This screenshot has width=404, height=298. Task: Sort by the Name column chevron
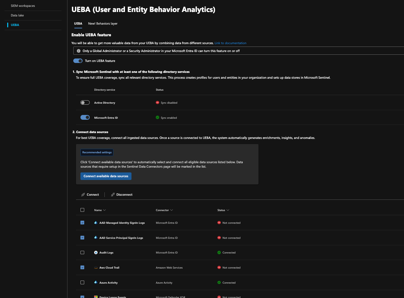point(104,210)
